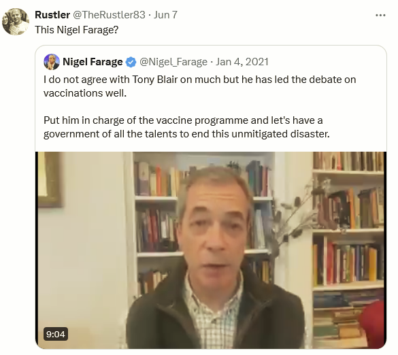Screen dimensions: 398x355
Task: Click the Jan 4, 2021 quoted tweet date
Action: 242,62
